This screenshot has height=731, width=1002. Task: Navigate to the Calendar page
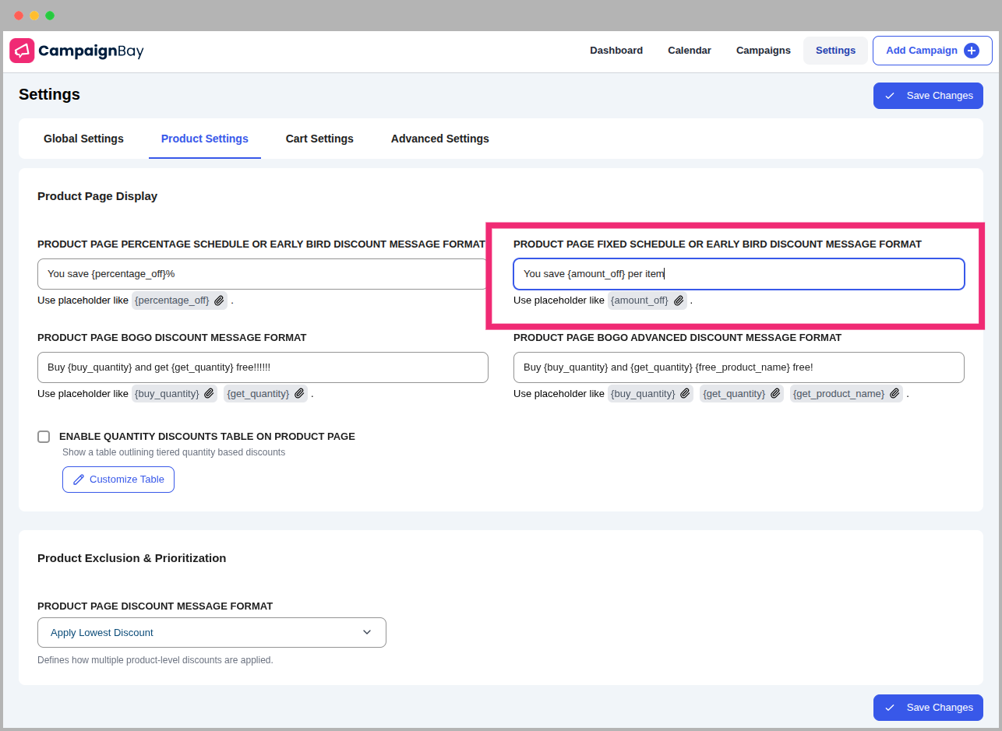tap(689, 51)
